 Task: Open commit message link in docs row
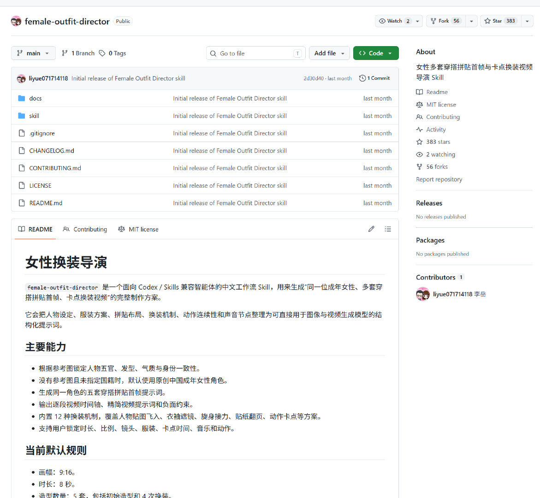point(230,99)
